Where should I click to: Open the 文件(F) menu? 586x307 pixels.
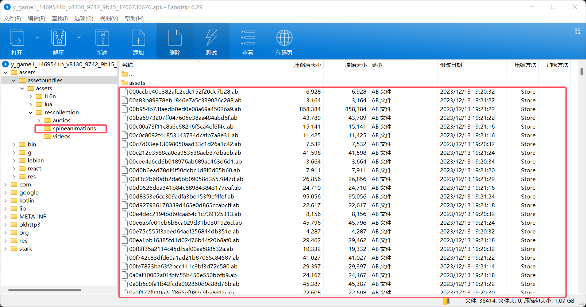[12, 18]
